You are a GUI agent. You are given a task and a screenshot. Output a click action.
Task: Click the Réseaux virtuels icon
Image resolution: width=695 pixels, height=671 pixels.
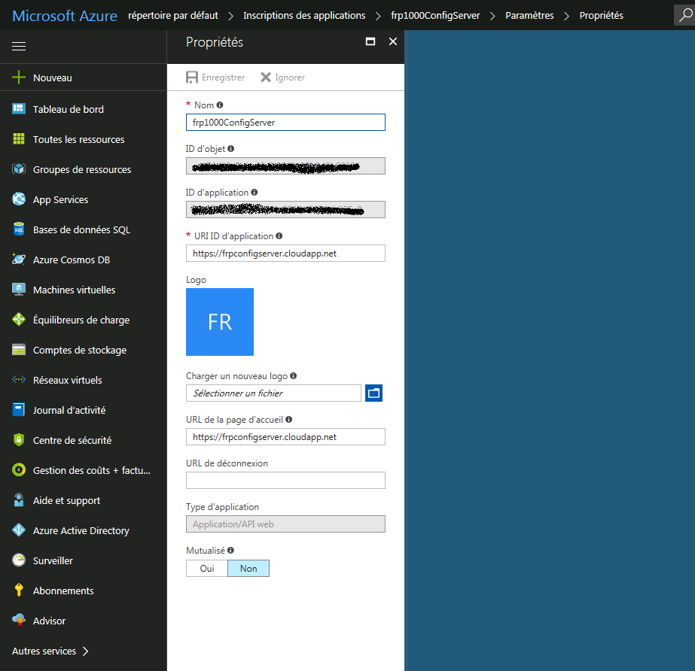pyautogui.click(x=19, y=380)
